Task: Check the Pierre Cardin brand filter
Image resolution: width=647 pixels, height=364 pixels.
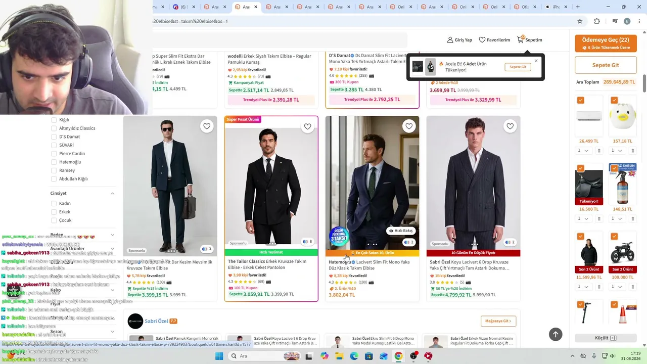Action: [54, 154]
